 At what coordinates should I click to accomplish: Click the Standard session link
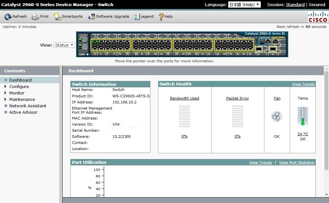point(295,4)
